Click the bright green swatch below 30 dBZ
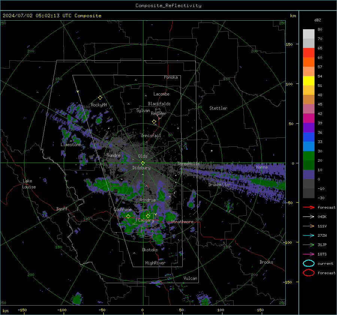The width and height of the screenshot is (337, 315). click(x=309, y=155)
